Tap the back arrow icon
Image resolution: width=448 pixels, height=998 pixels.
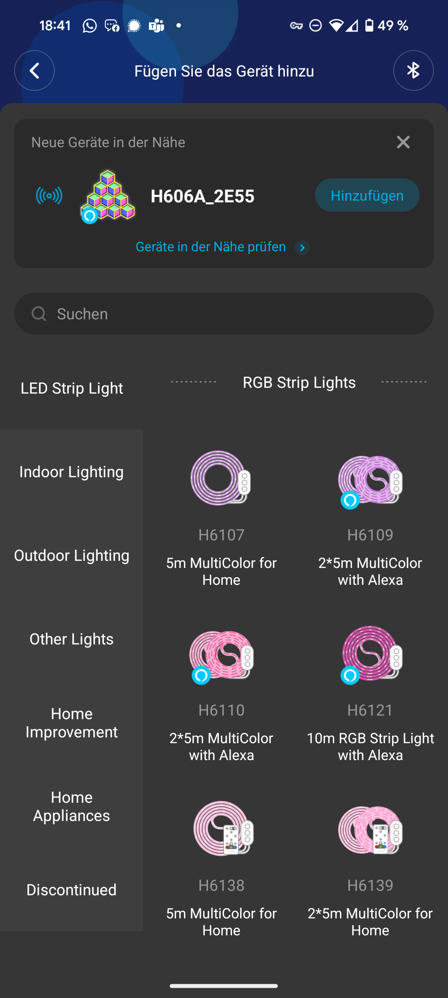(34, 71)
